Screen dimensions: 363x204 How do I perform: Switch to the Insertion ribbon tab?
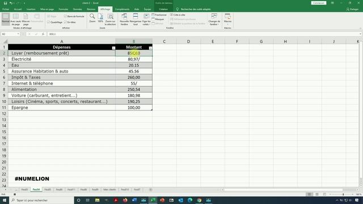[31, 9]
